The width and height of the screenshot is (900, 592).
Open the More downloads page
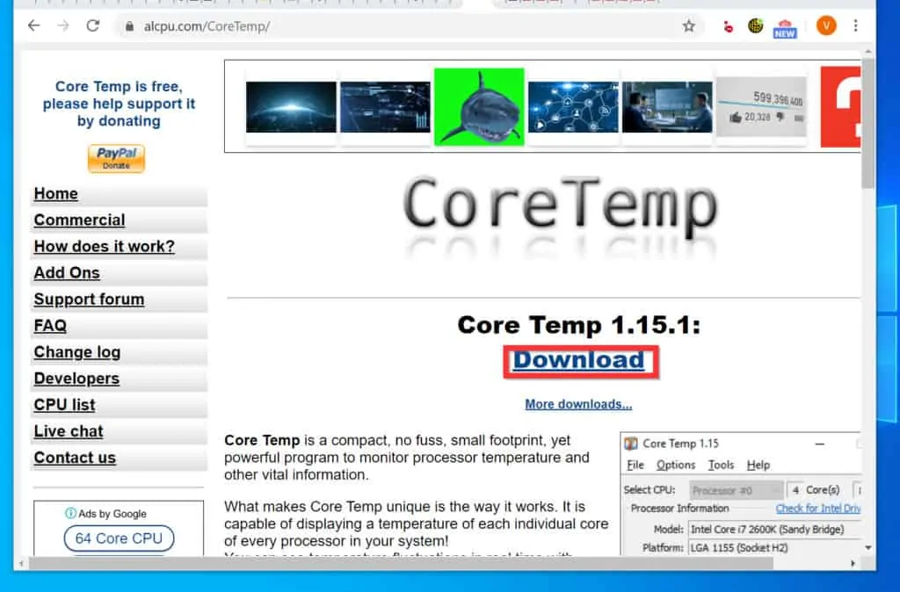tap(577, 404)
